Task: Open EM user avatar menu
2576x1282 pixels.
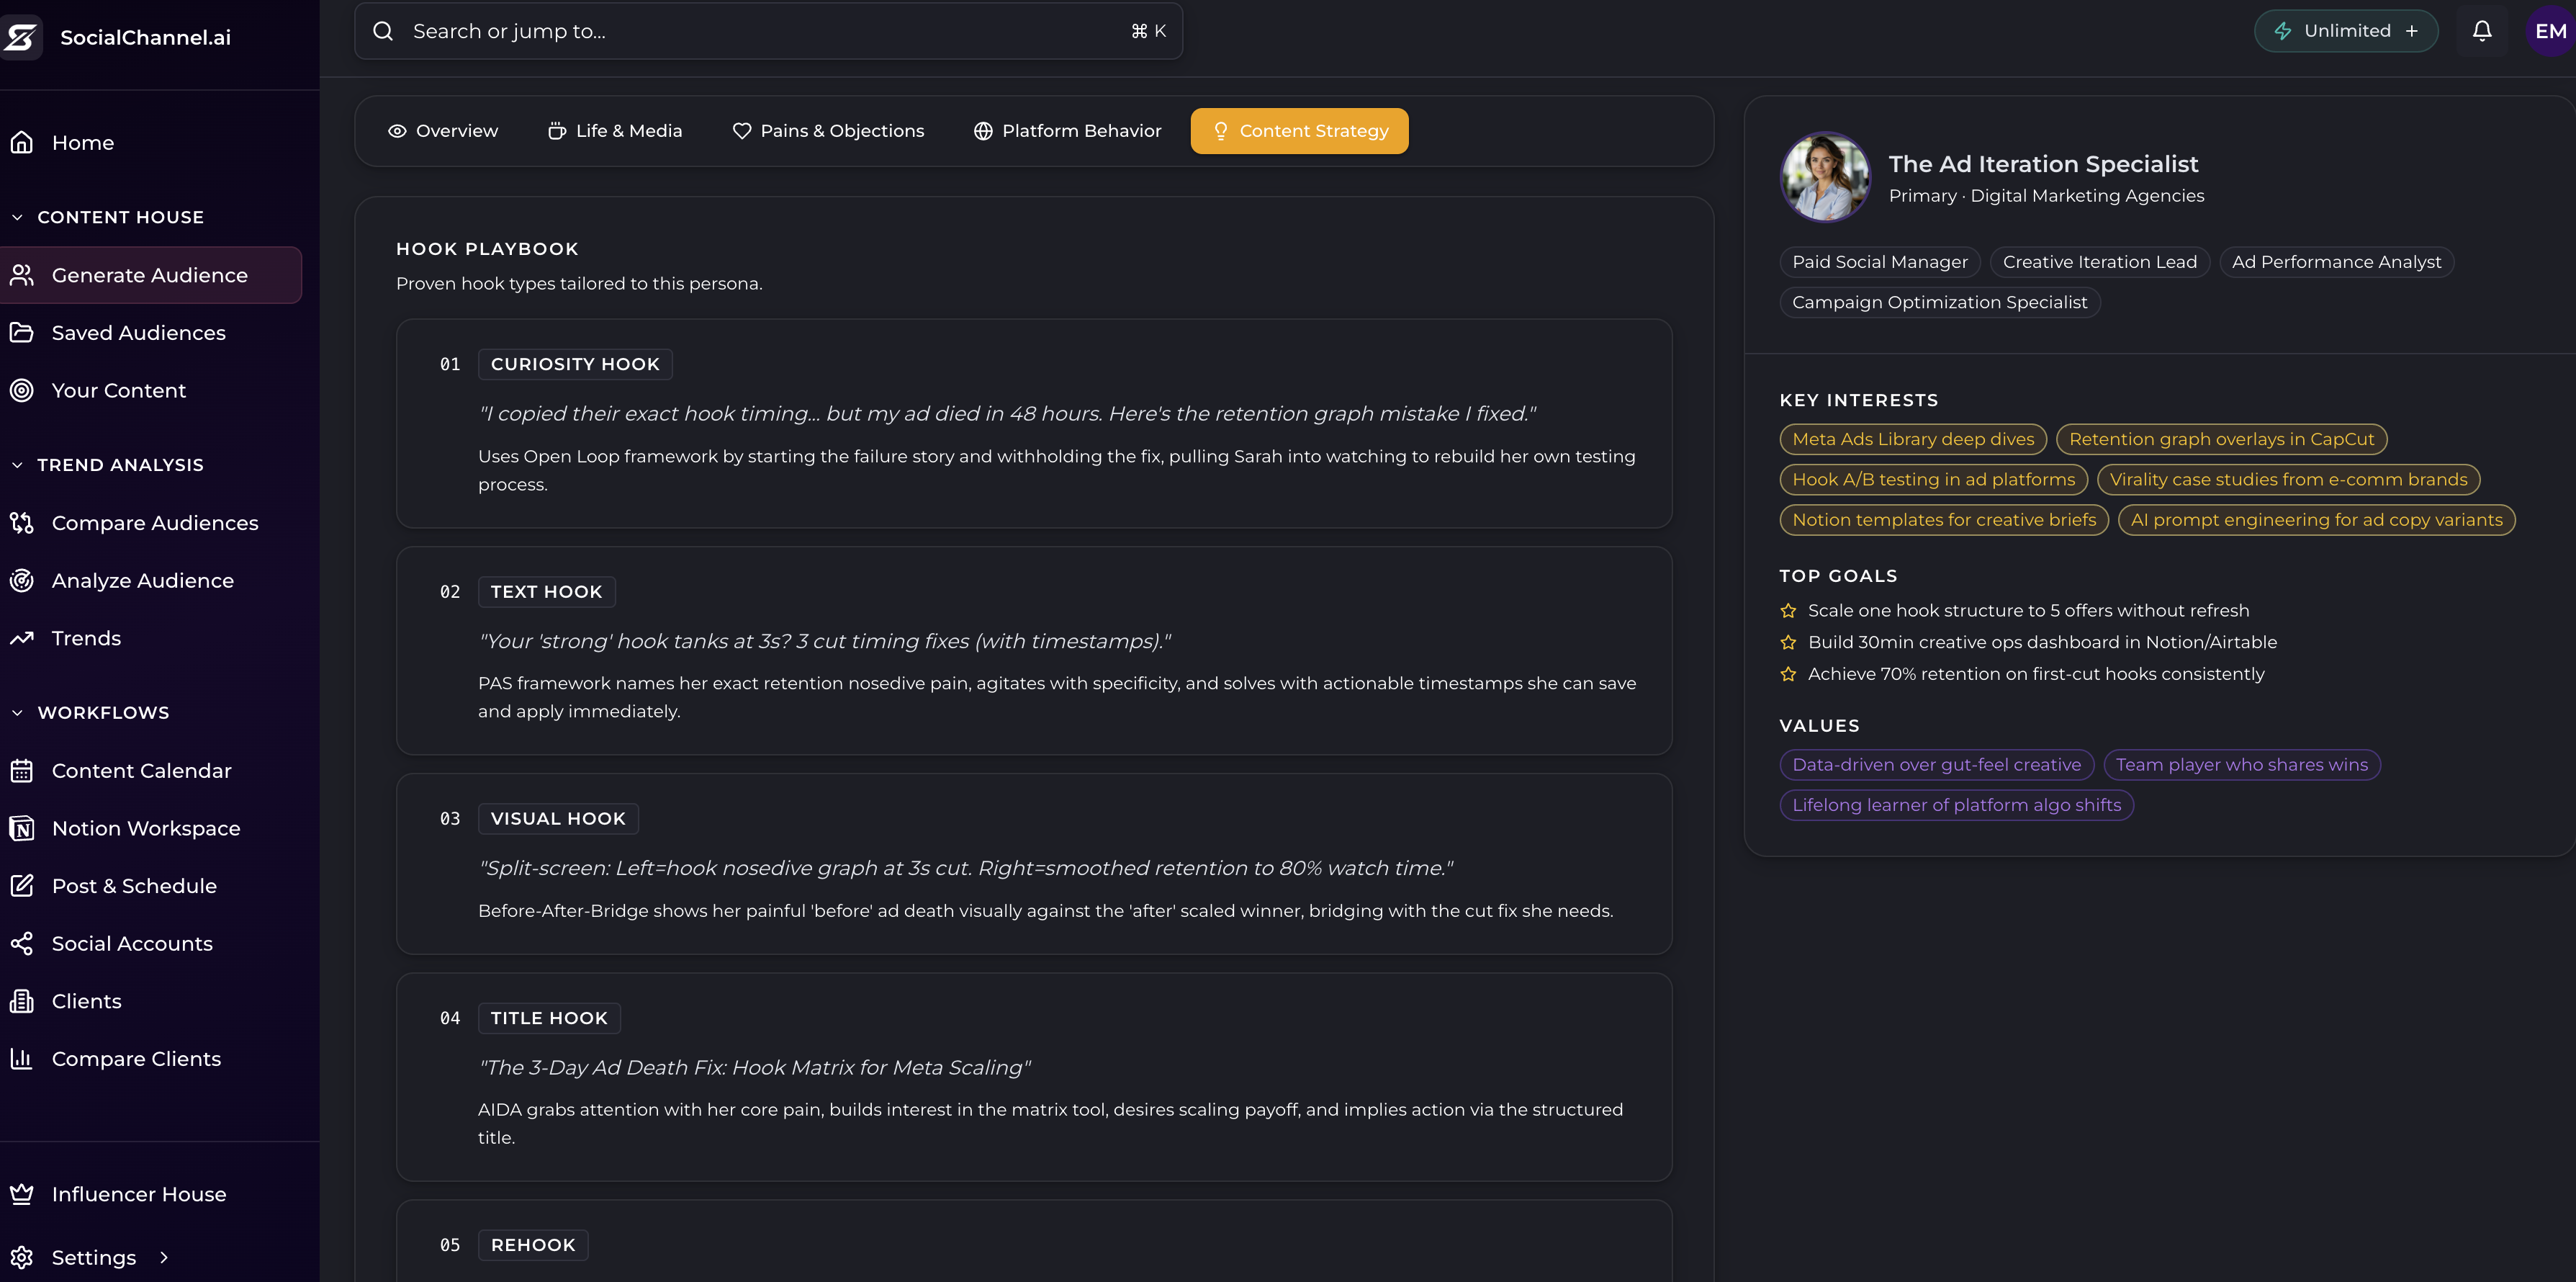Action: pyautogui.click(x=2550, y=31)
